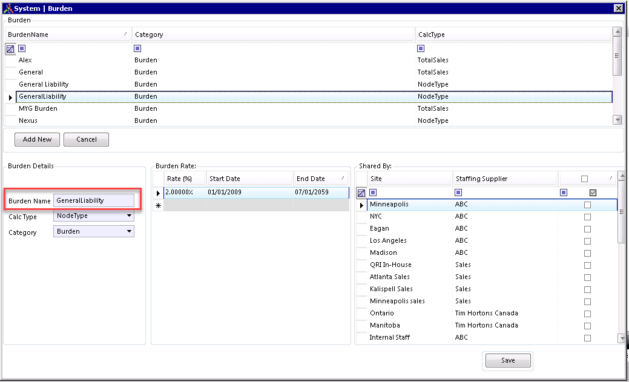The height and width of the screenshot is (382, 629).
Task: Click the clear-filters icon in the Burden grid
Action: 10,48
